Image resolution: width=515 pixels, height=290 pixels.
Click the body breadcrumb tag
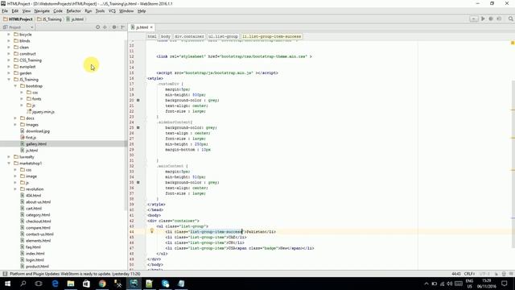click(x=166, y=36)
